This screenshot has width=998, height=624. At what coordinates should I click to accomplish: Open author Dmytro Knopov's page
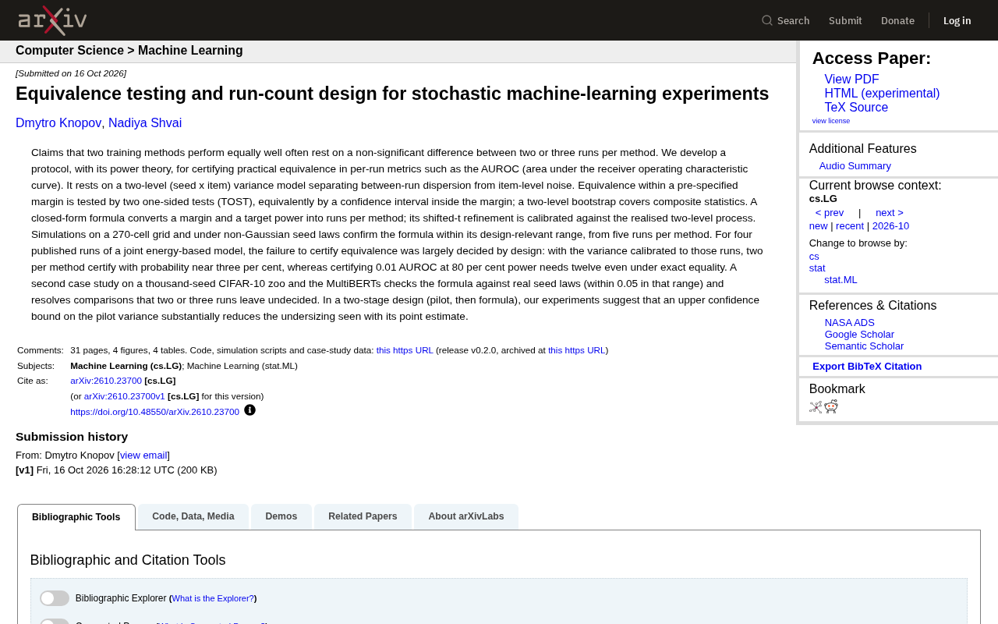click(58, 123)
